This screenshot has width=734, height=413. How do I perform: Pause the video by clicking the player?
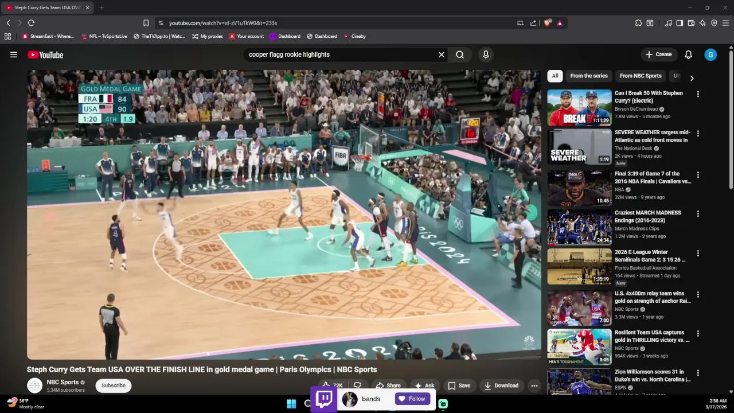click(x=284, y=215)
